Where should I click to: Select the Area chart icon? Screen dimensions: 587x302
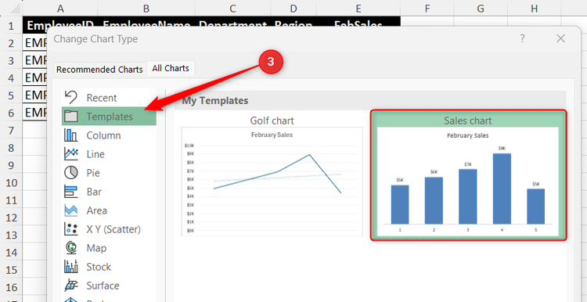[70, 210]
